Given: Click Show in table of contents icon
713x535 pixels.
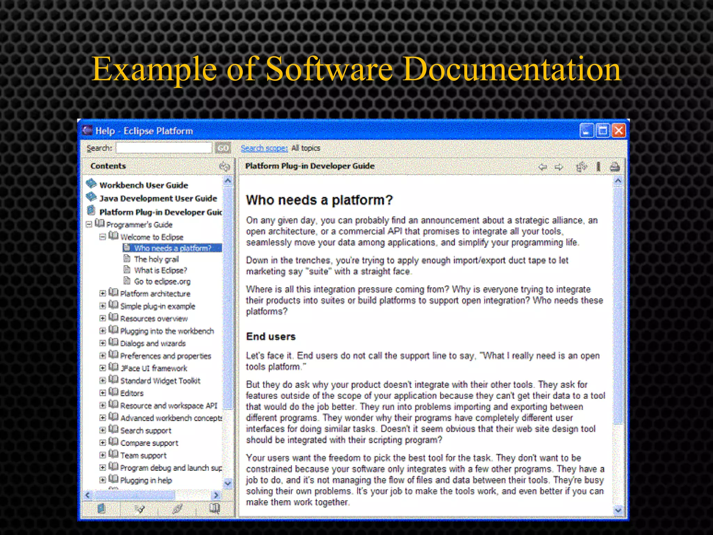Looking at the screenshot, I should click(581, 167).
